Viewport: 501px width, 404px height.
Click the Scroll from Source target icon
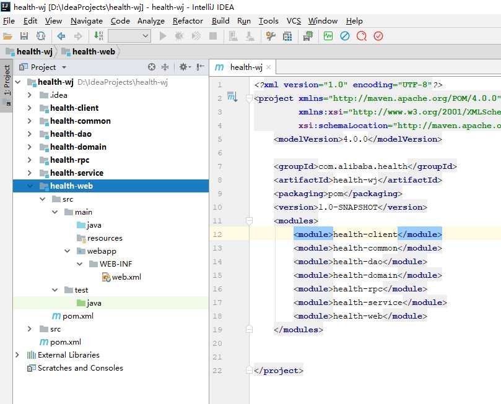coord(152,67)
